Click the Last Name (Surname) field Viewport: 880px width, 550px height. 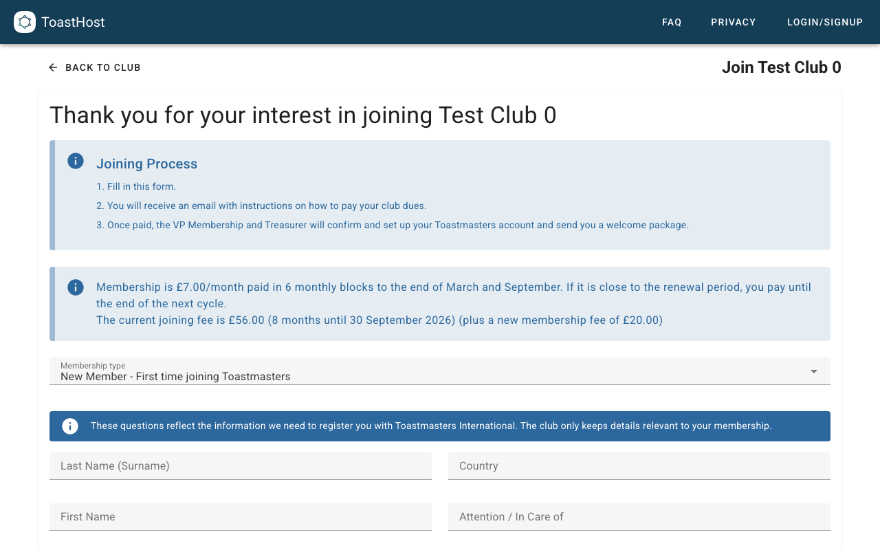click(240, 466)
